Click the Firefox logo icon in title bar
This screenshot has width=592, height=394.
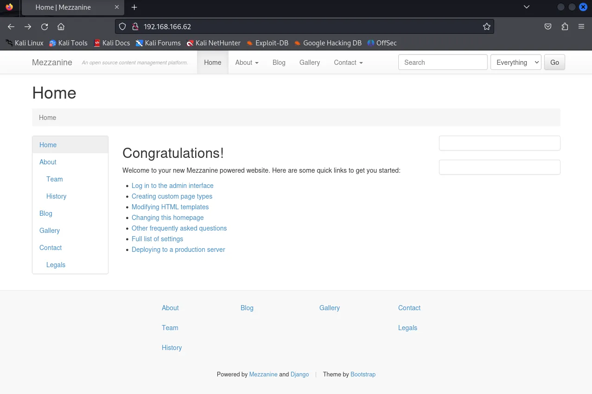tap(9, 7)
